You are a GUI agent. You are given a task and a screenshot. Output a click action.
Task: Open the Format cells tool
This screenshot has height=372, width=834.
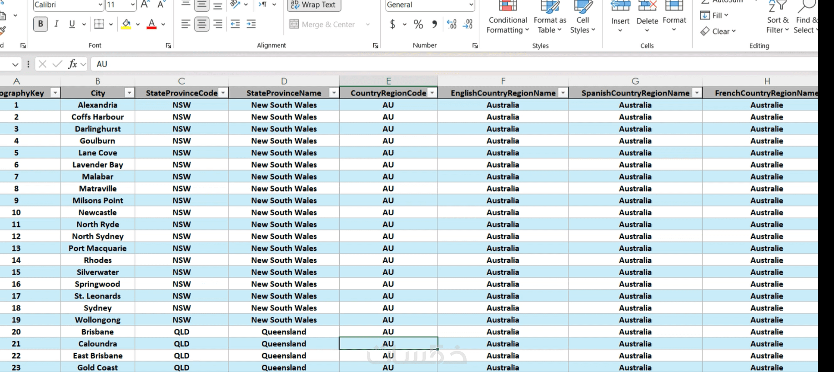tap(674, 17)
